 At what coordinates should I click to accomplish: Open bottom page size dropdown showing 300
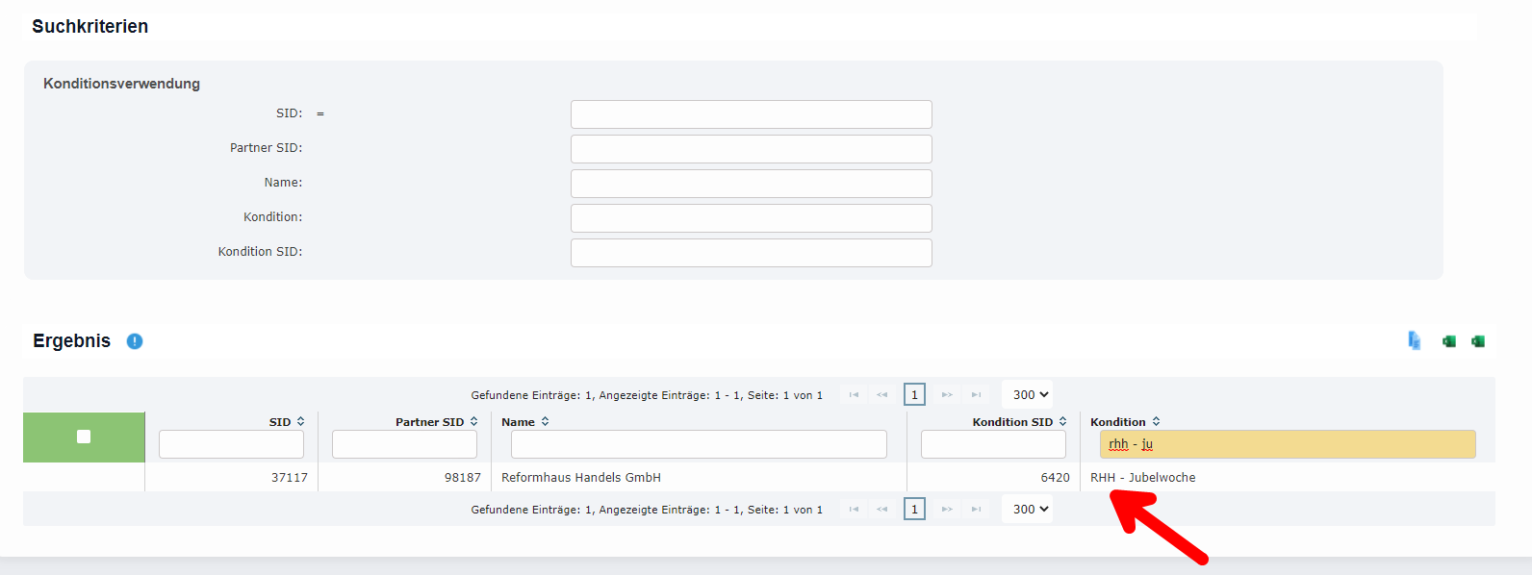tap(1029, 510)
